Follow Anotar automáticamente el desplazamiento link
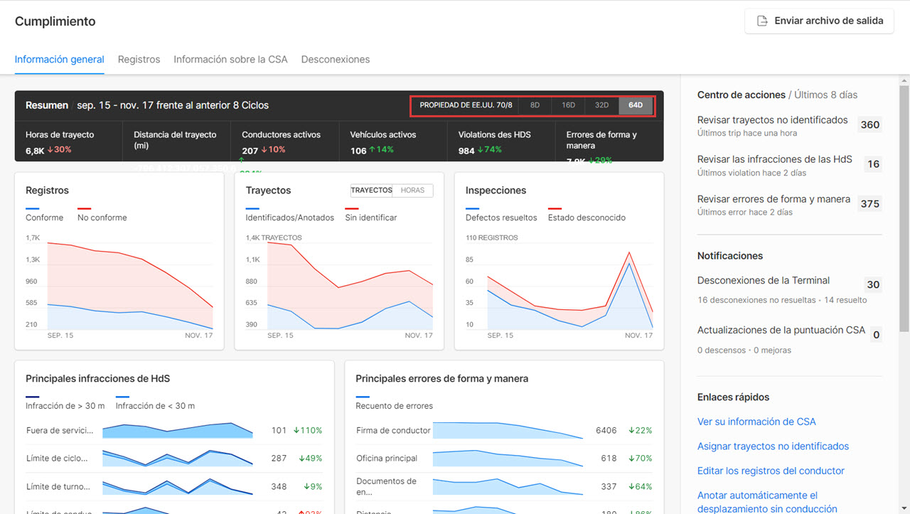 [767, 502]
